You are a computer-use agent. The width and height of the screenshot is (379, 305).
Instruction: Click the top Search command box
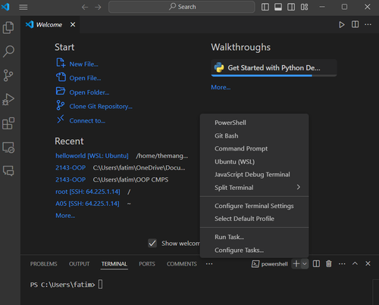(182, 7)
